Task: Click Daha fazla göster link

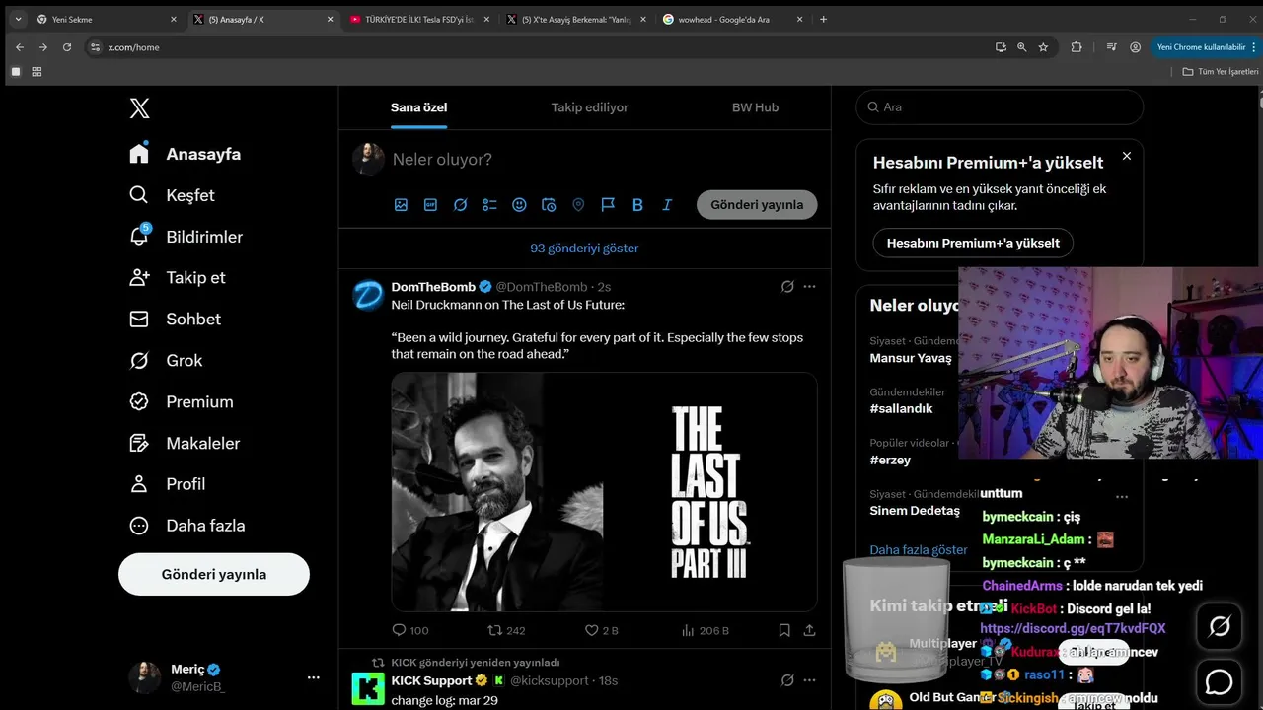Action: tap(919, 550)
